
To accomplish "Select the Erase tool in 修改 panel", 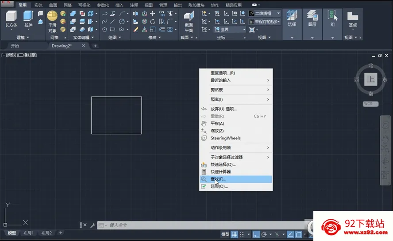I will coord(135,30).
